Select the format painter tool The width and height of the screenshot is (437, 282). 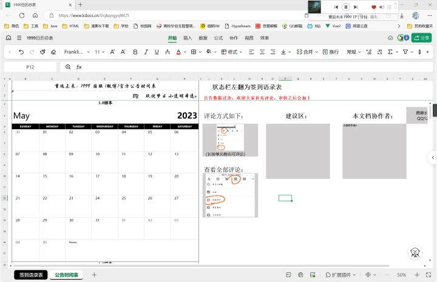(x=42, y=52)
